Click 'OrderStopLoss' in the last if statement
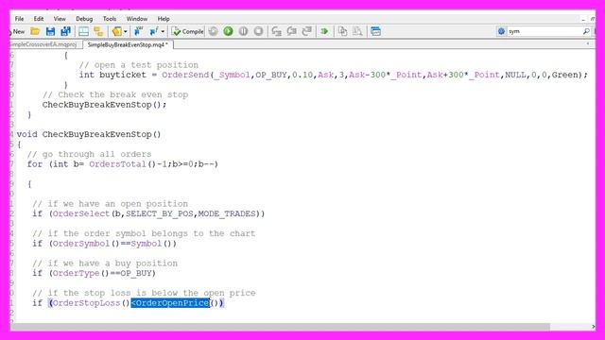Image resolution: width=605 pixels, height=340 pixels. pos(86,303)
